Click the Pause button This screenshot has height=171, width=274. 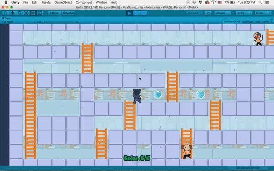pos(136,13)
